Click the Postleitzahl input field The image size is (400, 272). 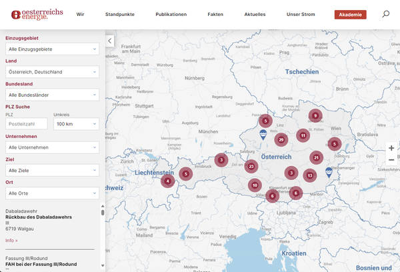(27, 124)
